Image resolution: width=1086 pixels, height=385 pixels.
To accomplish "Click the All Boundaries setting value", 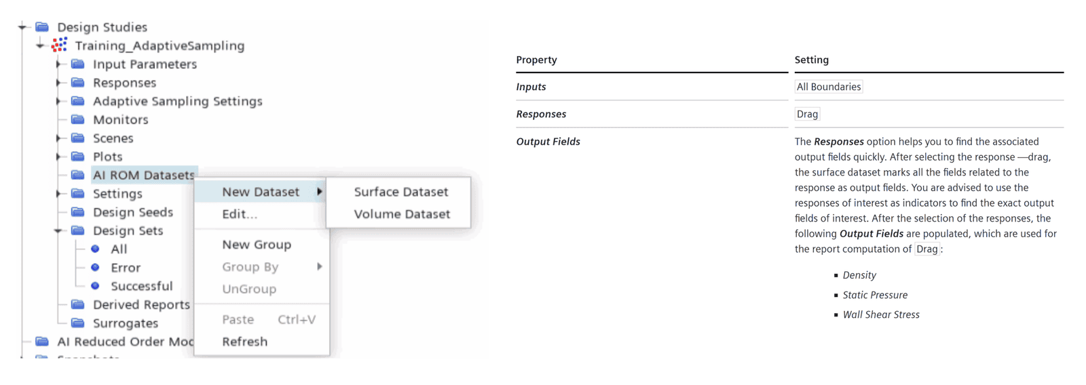I will [x=829, y=87].
